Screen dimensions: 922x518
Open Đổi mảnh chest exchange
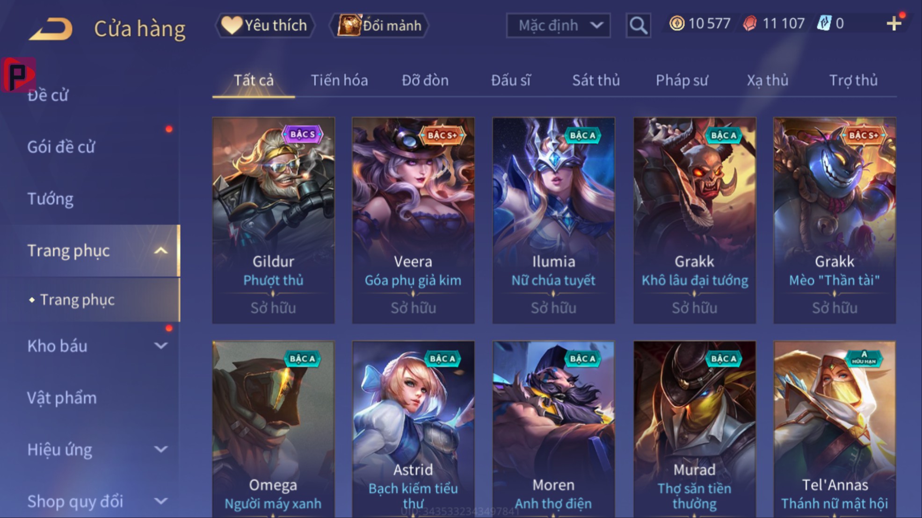[379, 25]
